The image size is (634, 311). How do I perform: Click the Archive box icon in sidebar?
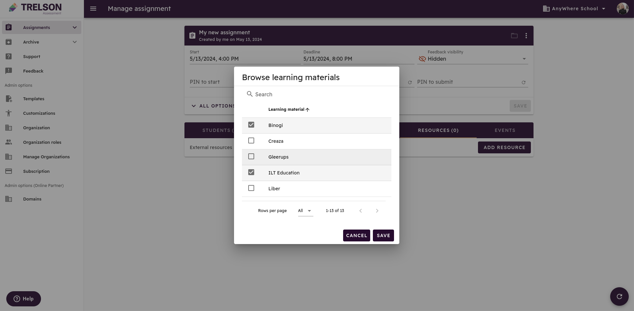point(9,42)
